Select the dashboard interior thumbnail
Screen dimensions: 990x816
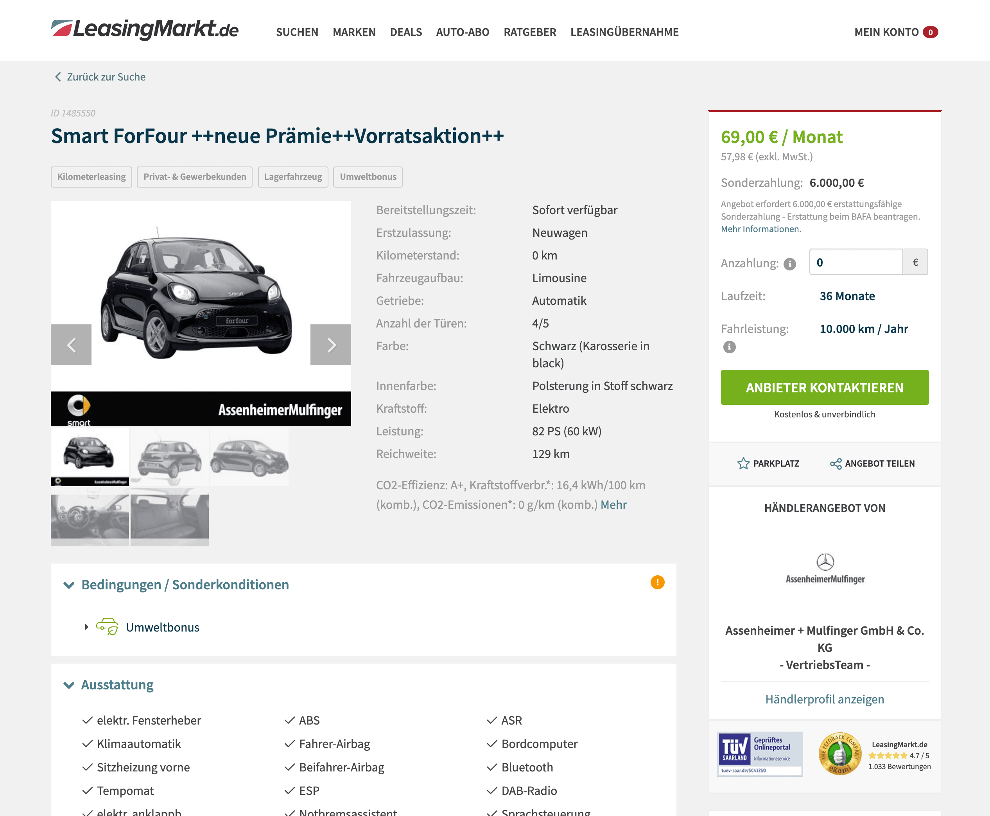tap(90, 517)
